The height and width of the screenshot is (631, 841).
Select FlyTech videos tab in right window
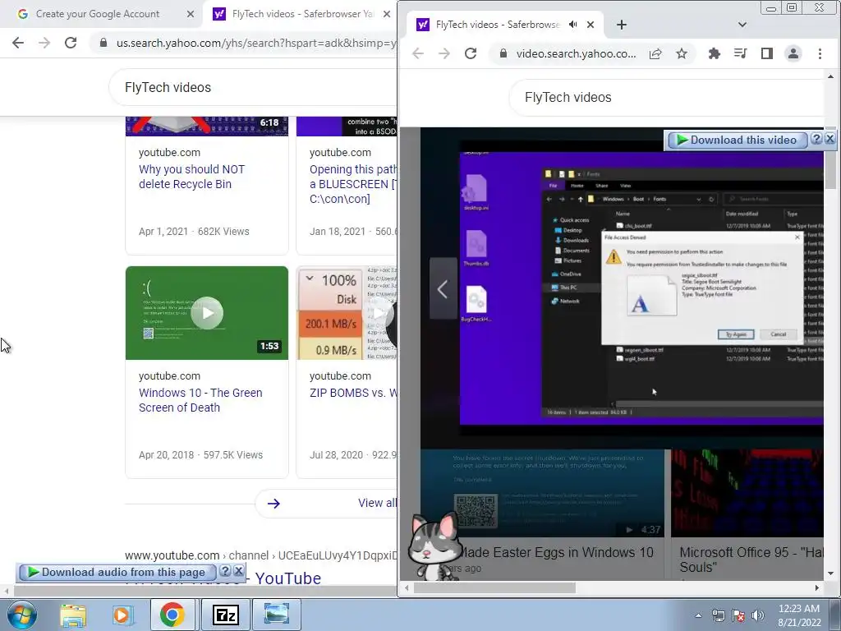tap(496, 25)
